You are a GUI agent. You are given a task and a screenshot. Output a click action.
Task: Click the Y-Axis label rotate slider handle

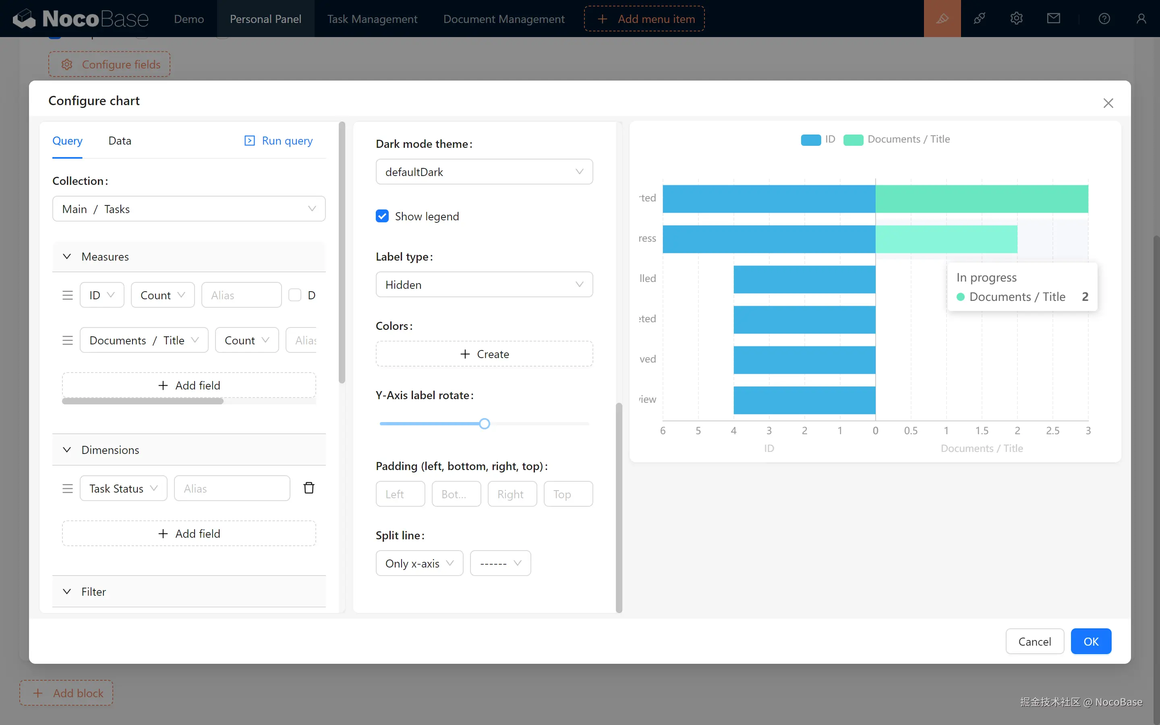pos(484,423)
